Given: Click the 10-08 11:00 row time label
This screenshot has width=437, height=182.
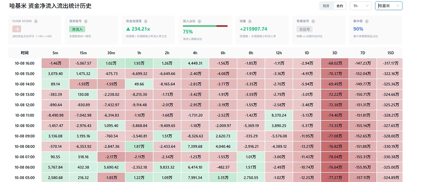Looking at the screenshot, I should tap(25, 115).
